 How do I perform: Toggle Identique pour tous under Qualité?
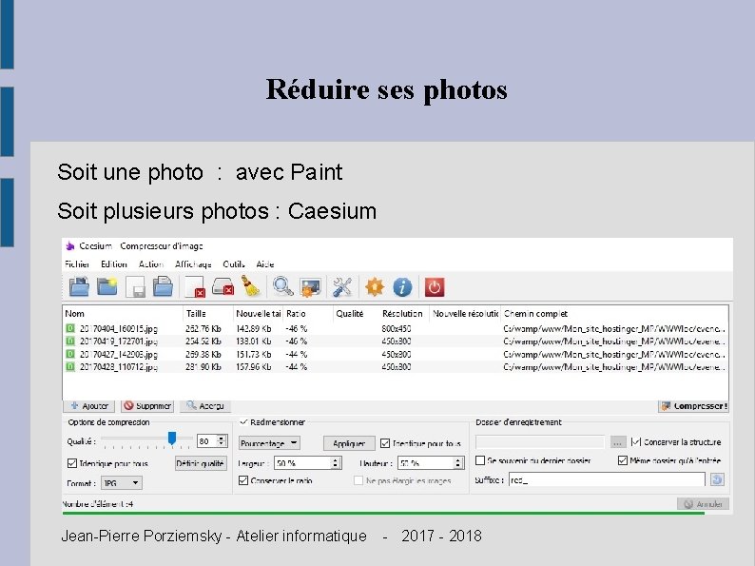pos(72,463)
